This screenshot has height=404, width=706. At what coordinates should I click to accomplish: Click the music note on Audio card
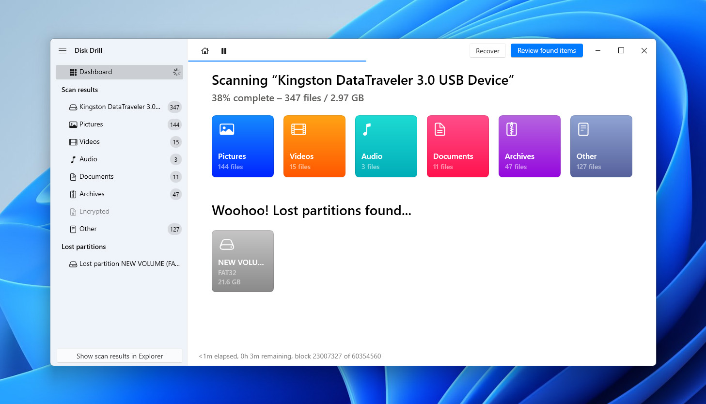coord(367,129)
